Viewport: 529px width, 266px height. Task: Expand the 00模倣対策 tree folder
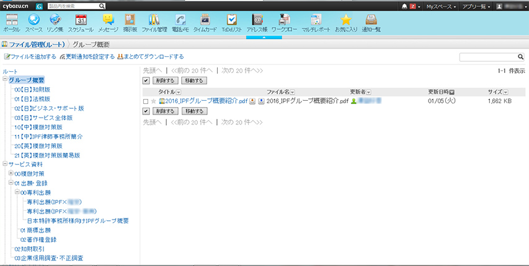click(x=11, y=173)
